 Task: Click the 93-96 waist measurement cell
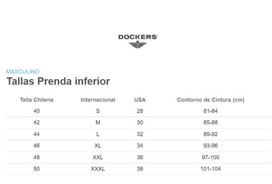coord(211,145)
